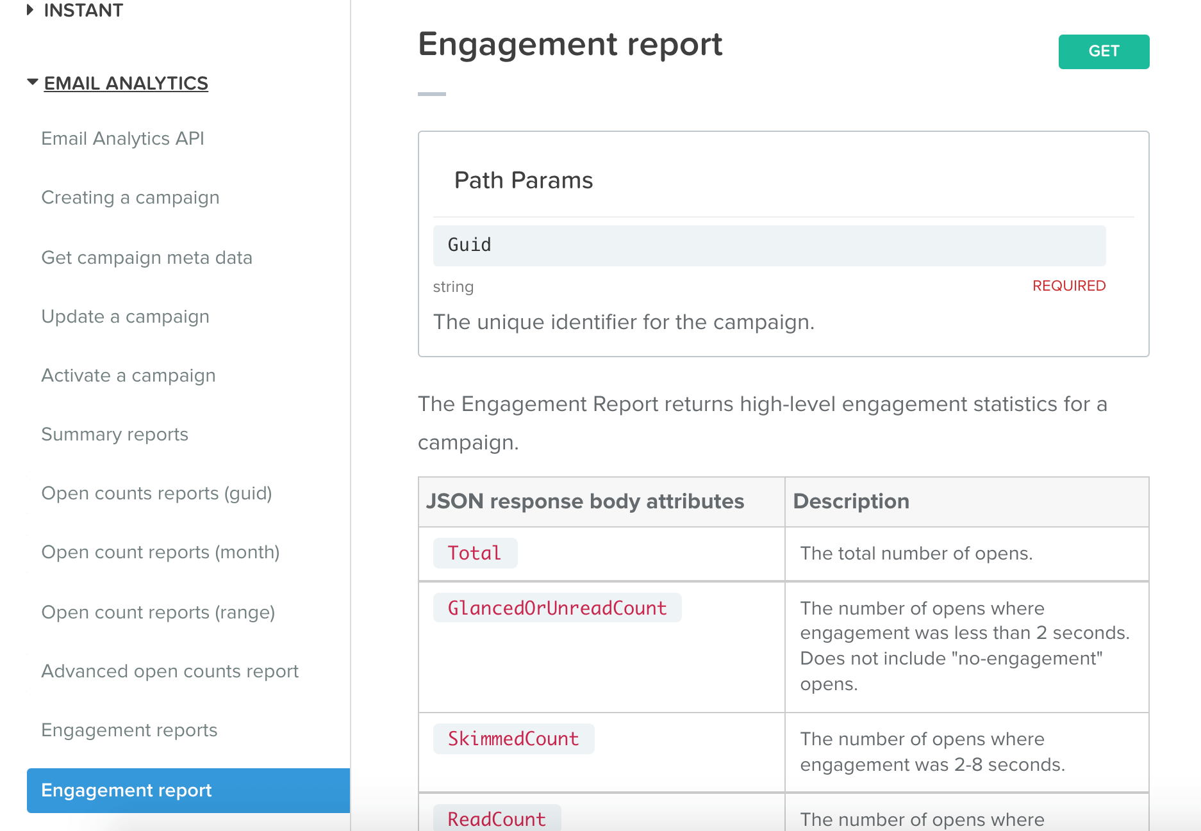
Task: Click the highlighted Engagement report item
Action: 188,790
